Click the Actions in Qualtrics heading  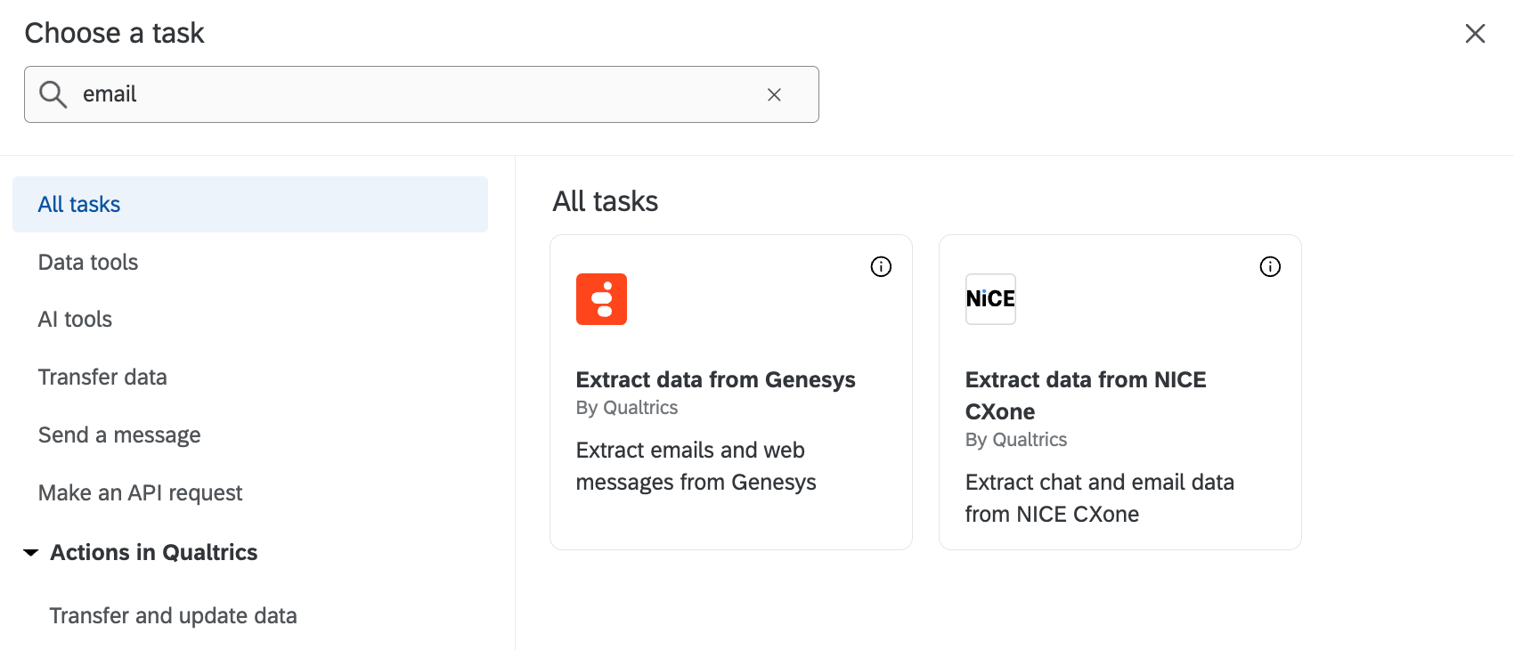pos(153,553)
